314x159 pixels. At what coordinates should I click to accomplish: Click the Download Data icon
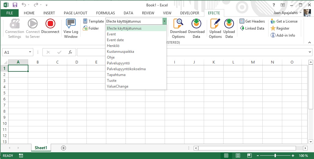tap(196, 23)
